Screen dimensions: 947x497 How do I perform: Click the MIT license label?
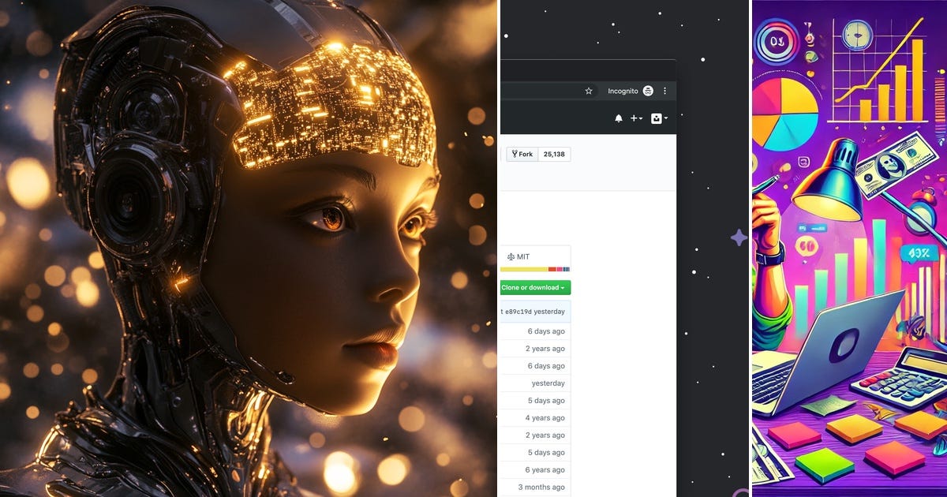pos(522,256)
